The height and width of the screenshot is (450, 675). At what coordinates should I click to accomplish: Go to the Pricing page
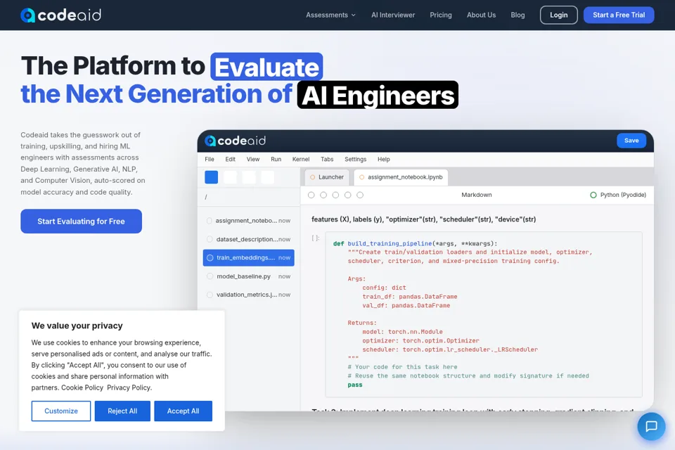[x=441, y=15]
